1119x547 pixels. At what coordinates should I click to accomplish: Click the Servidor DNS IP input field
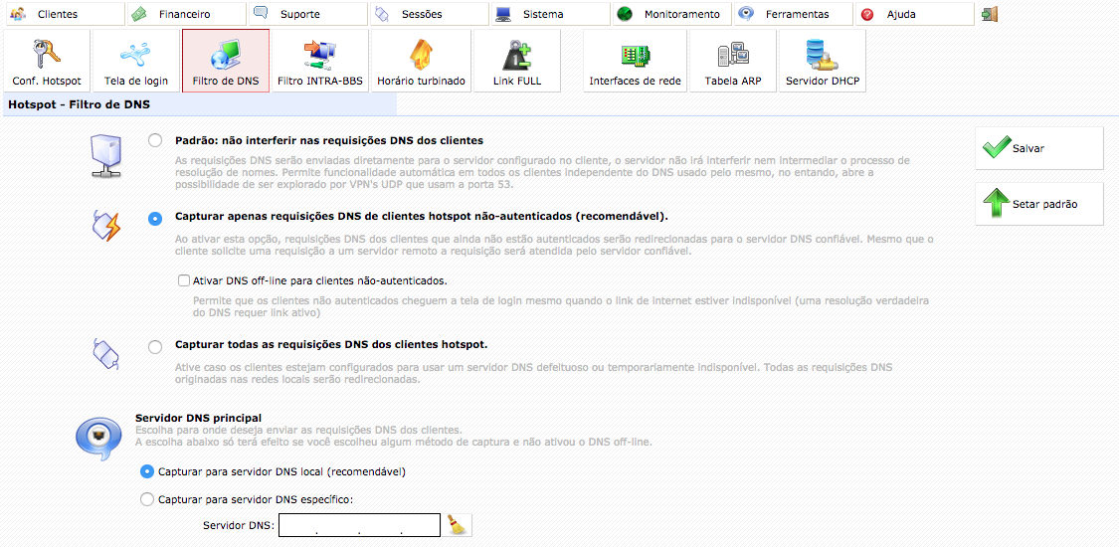coord(360,525)
